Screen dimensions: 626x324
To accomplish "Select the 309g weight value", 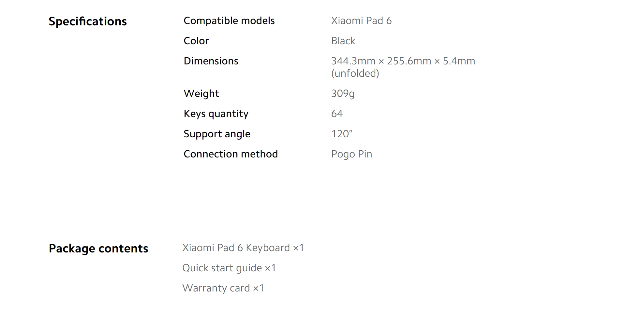I will pos(343,94).
